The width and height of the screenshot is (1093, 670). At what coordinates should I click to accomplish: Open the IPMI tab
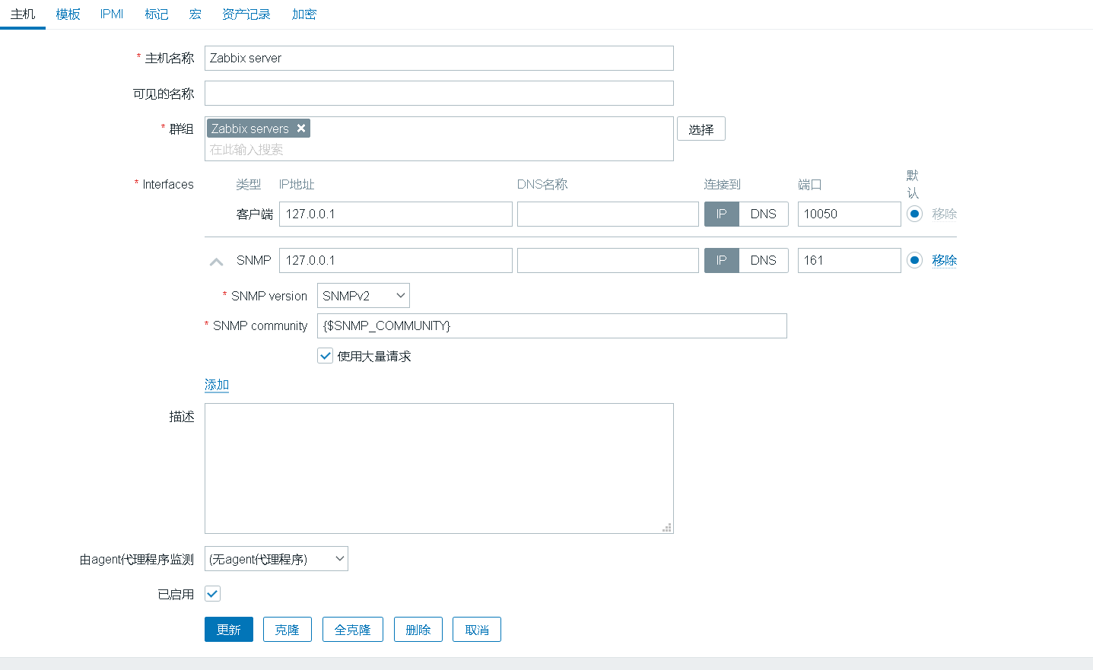[112, 14]
